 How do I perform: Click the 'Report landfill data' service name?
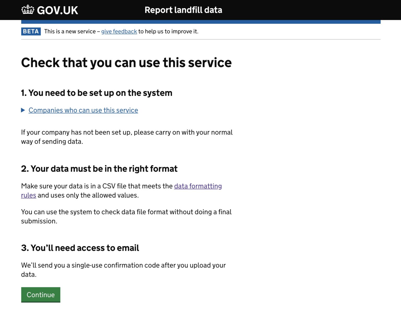184,10
